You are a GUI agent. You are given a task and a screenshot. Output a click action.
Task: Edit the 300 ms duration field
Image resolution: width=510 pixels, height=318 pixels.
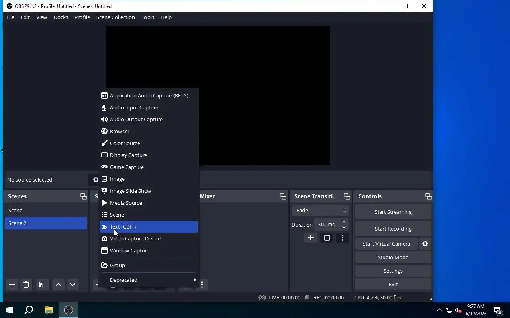[x=328, y=225]
